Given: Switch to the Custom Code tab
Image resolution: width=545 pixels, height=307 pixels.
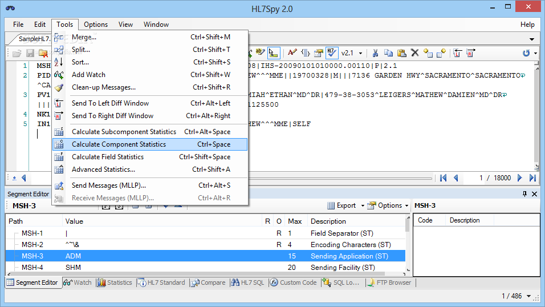Looking at the screenshot, I should click(294, 282).
